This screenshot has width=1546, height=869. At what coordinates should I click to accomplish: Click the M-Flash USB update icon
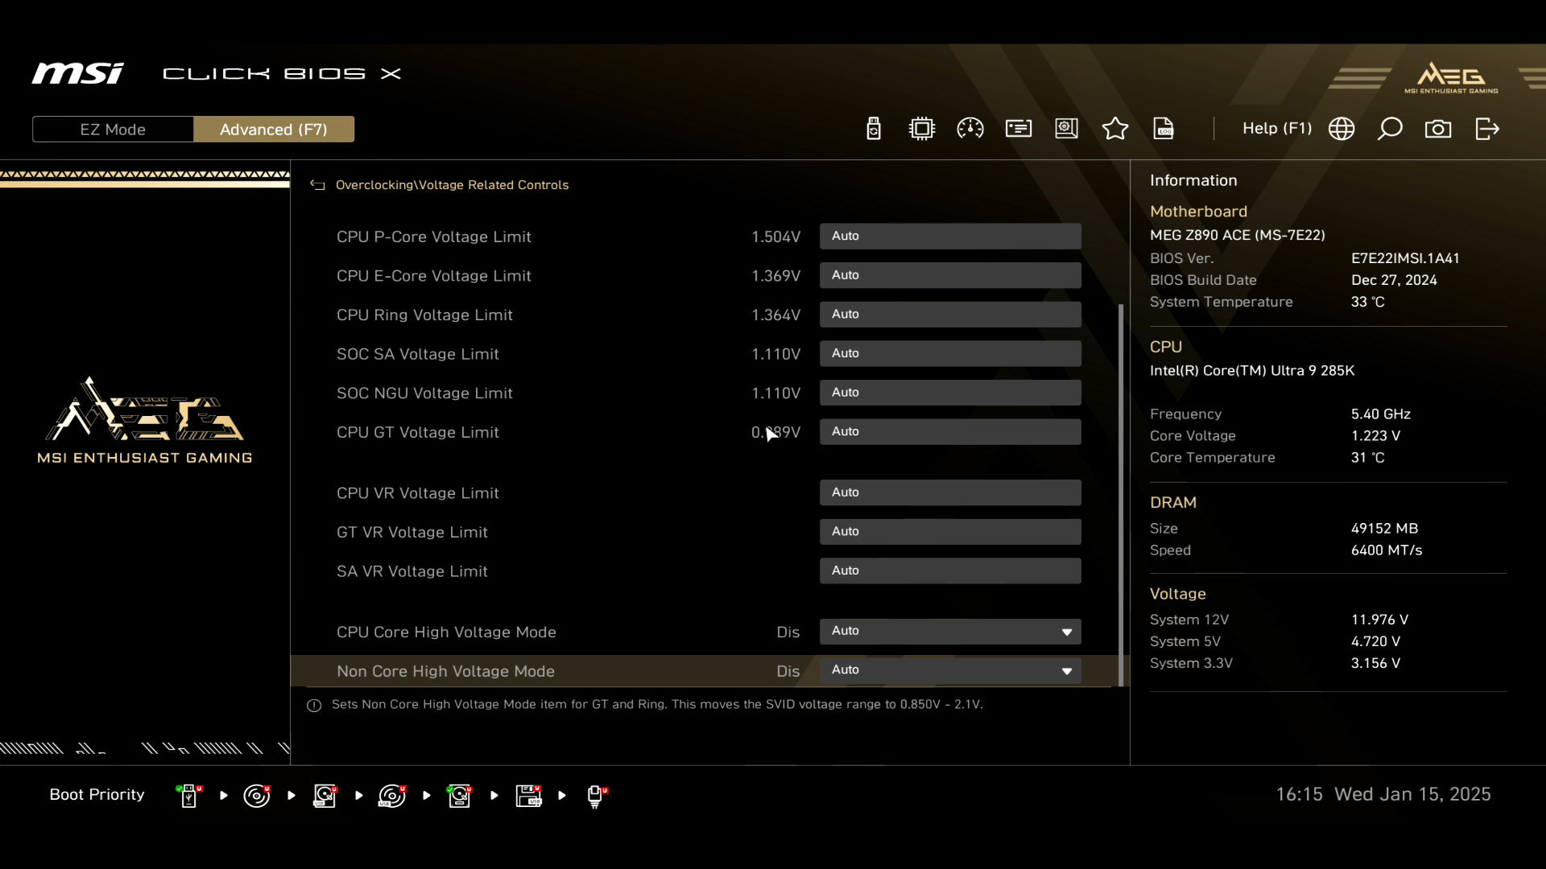874,129
